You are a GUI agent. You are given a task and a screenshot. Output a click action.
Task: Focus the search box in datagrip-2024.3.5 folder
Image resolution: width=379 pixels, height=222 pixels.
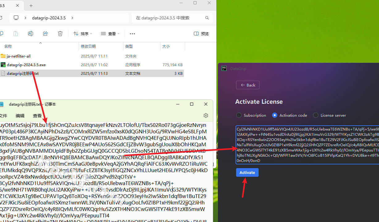click(172, 18)
